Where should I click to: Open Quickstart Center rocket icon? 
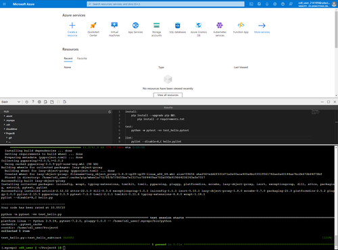(93, 25)
